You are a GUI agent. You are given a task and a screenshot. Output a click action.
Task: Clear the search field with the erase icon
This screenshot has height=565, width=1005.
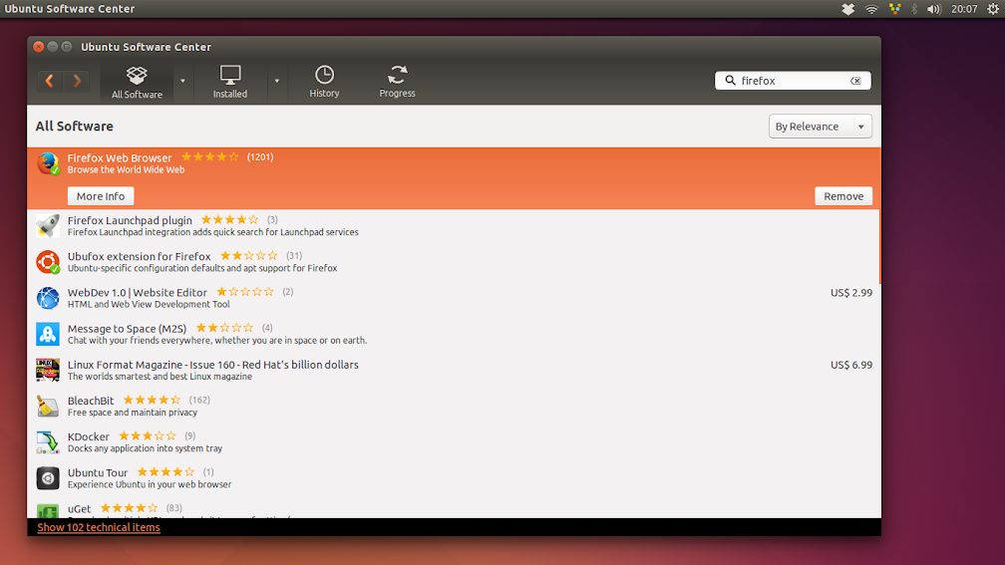855,81
